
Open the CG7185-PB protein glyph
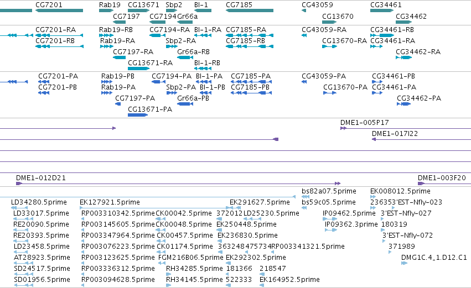251,93
